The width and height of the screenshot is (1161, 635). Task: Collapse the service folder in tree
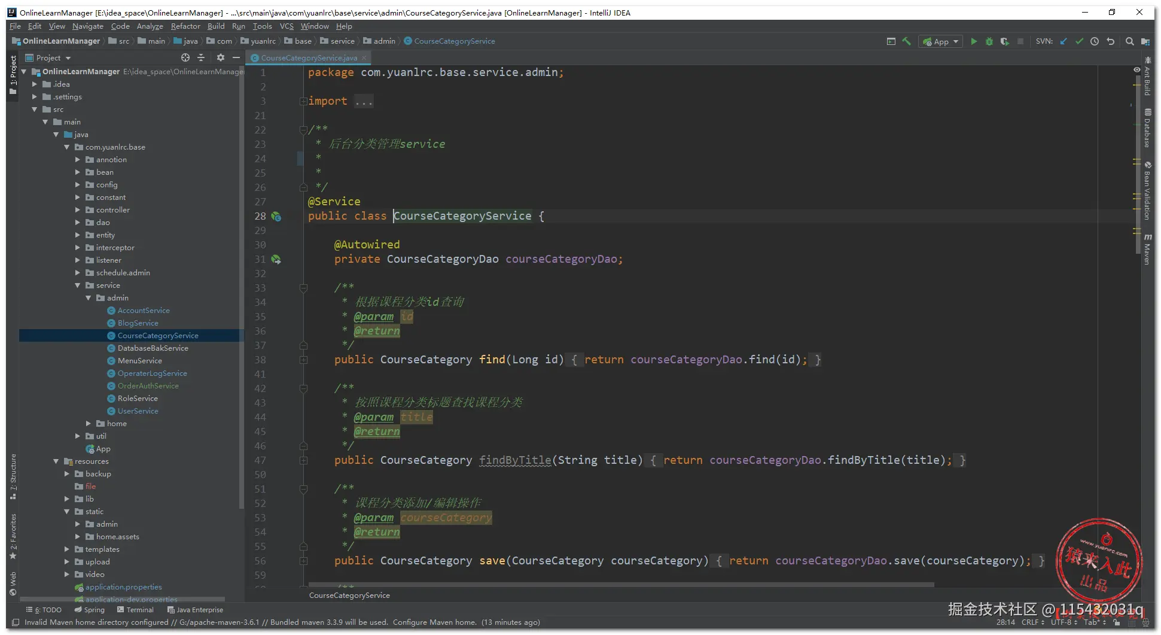tap(78, 285)
